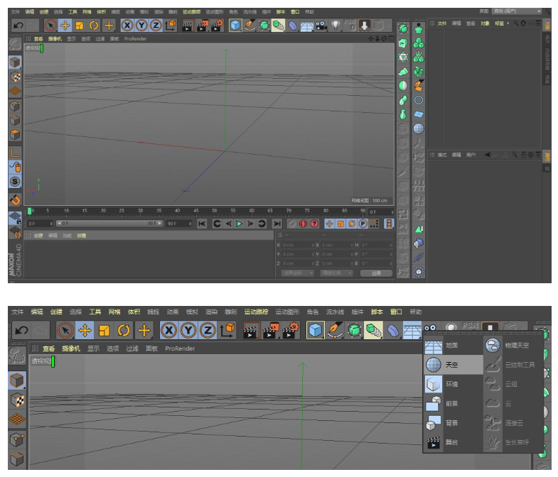The width and height of the screenshot is (558, 477).
Task: Toggle Position keyframe recording button near timeline
Action: coord(329,224)
